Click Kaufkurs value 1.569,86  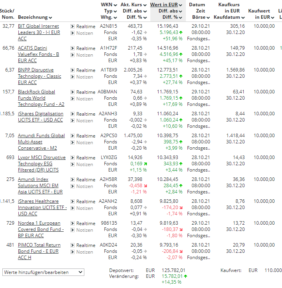pos(236,70)
